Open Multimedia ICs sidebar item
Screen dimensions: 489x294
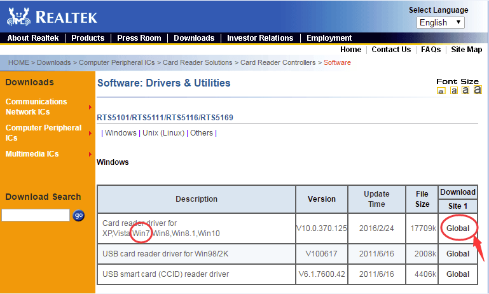click(x=32, y=154)
